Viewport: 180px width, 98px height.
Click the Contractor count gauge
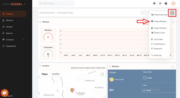[x=48, y=54]
